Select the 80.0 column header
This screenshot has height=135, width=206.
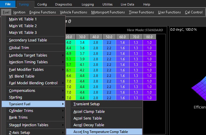(x=149, y=37)
